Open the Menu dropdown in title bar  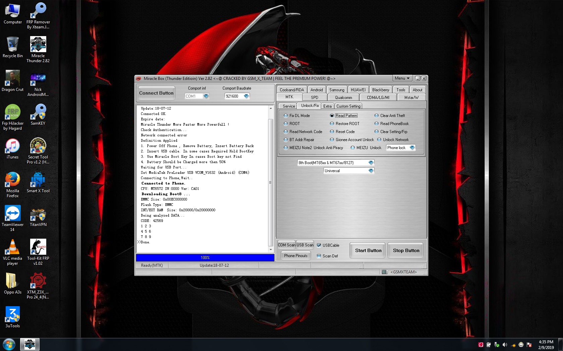click(x=402, y=78)
